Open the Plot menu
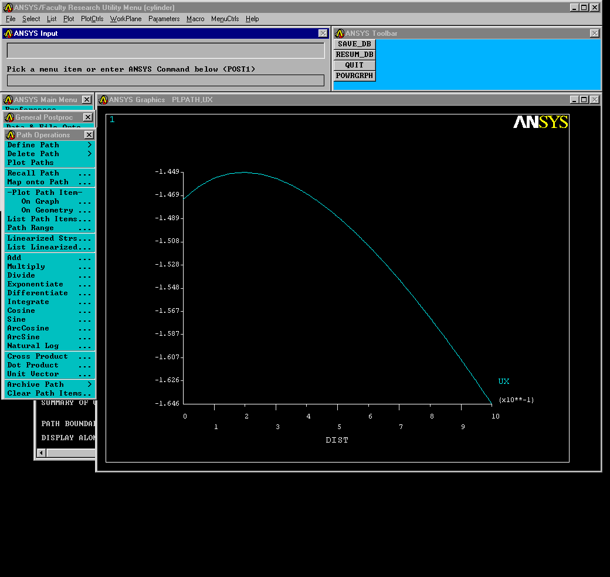610x577 pixels. coord(69,19)
